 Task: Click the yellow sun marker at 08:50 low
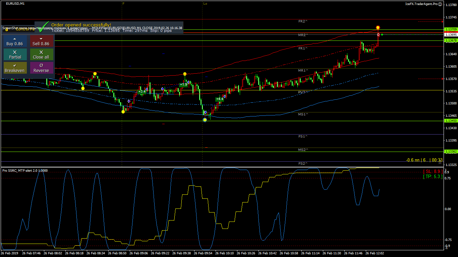(x=123, y=111)
